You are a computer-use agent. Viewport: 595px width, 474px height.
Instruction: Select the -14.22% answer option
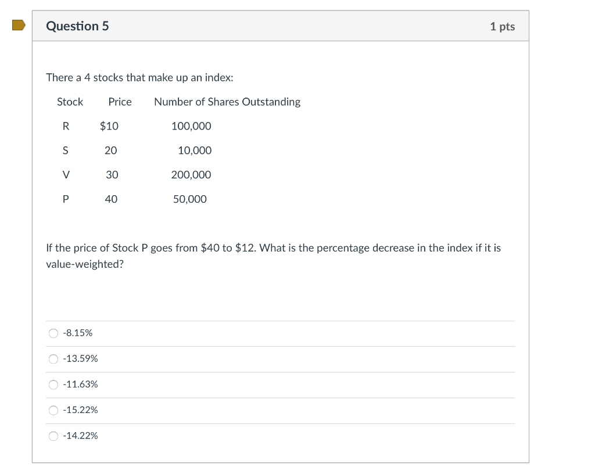click(x=53, y=435)
